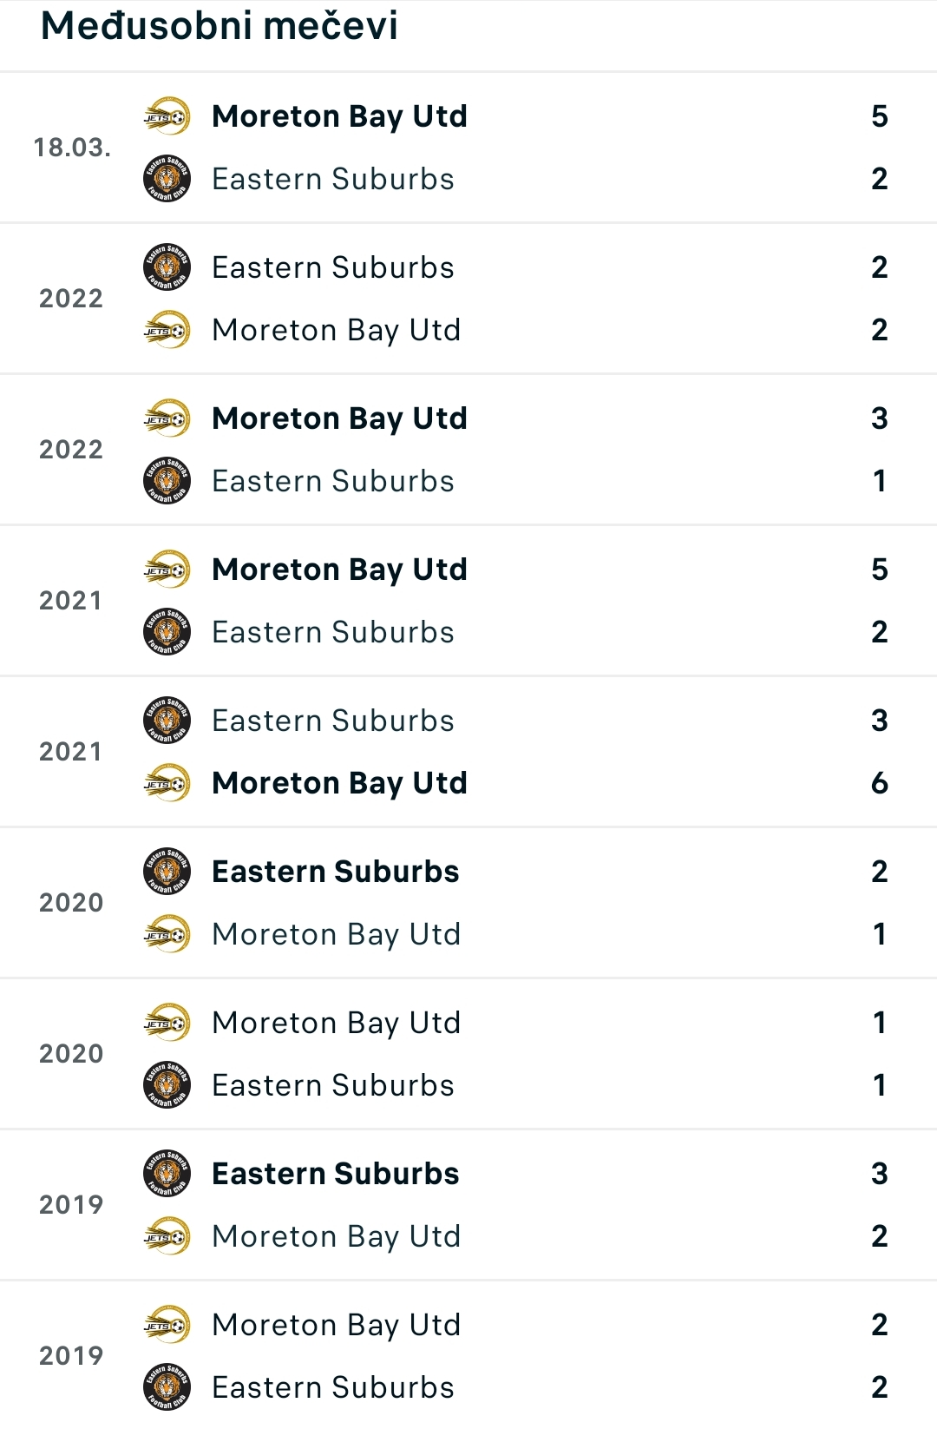Click Eastern Suburbs logo in 2020 2-1 match
Viewport: 937px width, 1429px height.
[x=167, y=872]
